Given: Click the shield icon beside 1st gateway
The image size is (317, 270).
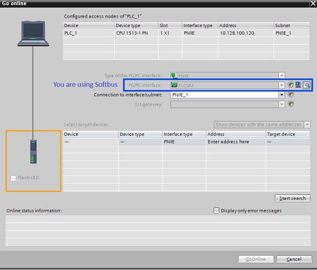Looking at the screenshot, I should coord(291,104).
